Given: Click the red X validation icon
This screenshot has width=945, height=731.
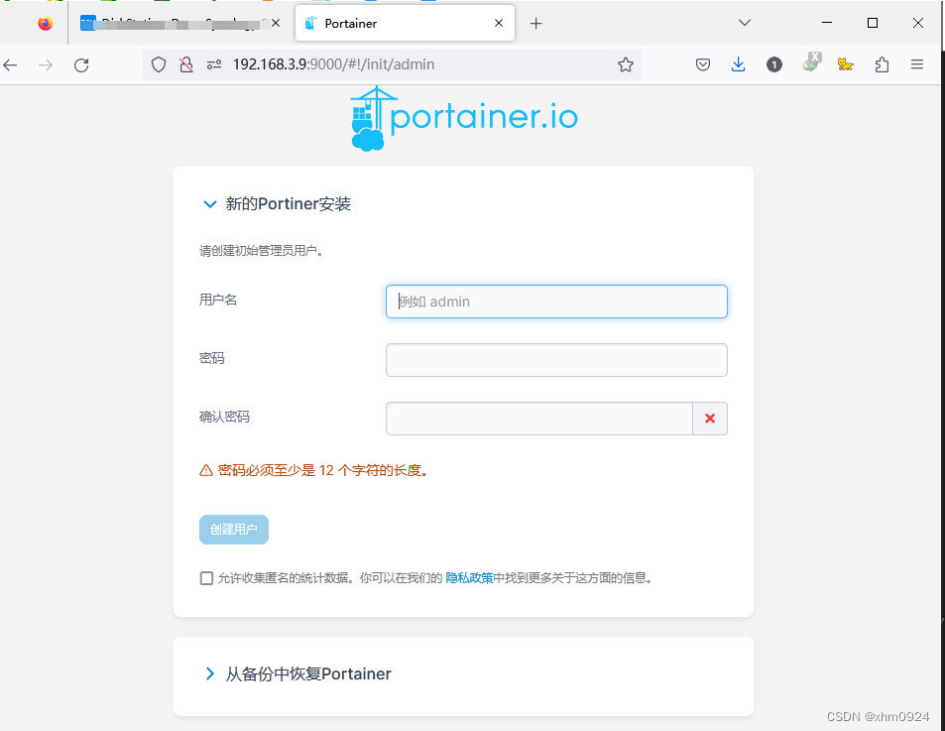Looking at the screenshot, I should [710, 419].
